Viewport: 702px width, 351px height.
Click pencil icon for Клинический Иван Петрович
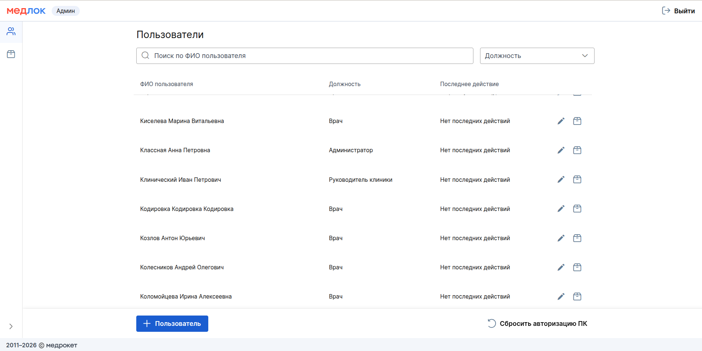561,180
